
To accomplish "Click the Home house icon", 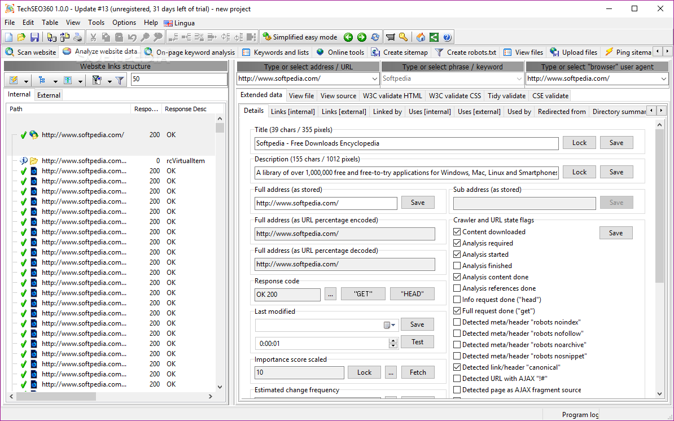I will 421,37.
